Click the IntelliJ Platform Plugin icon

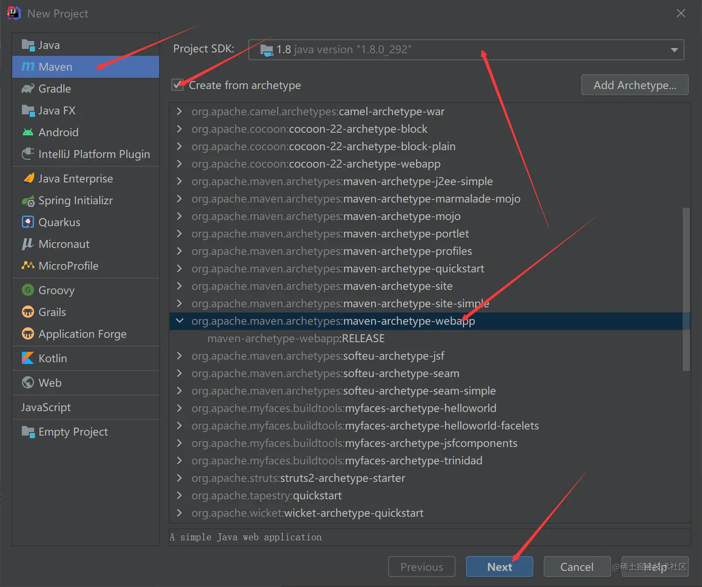[x=28, y=153]
